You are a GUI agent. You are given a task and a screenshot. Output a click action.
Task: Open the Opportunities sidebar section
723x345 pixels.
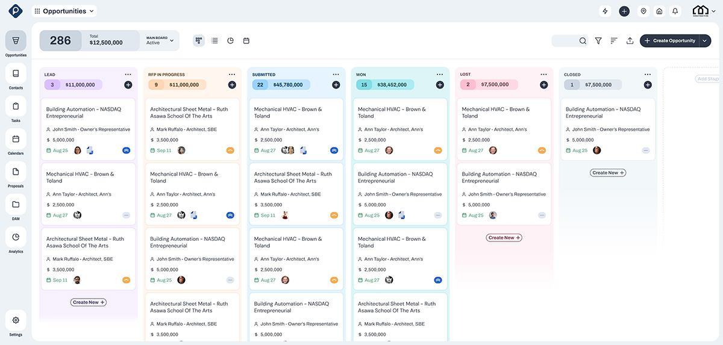tap(16, 41)
